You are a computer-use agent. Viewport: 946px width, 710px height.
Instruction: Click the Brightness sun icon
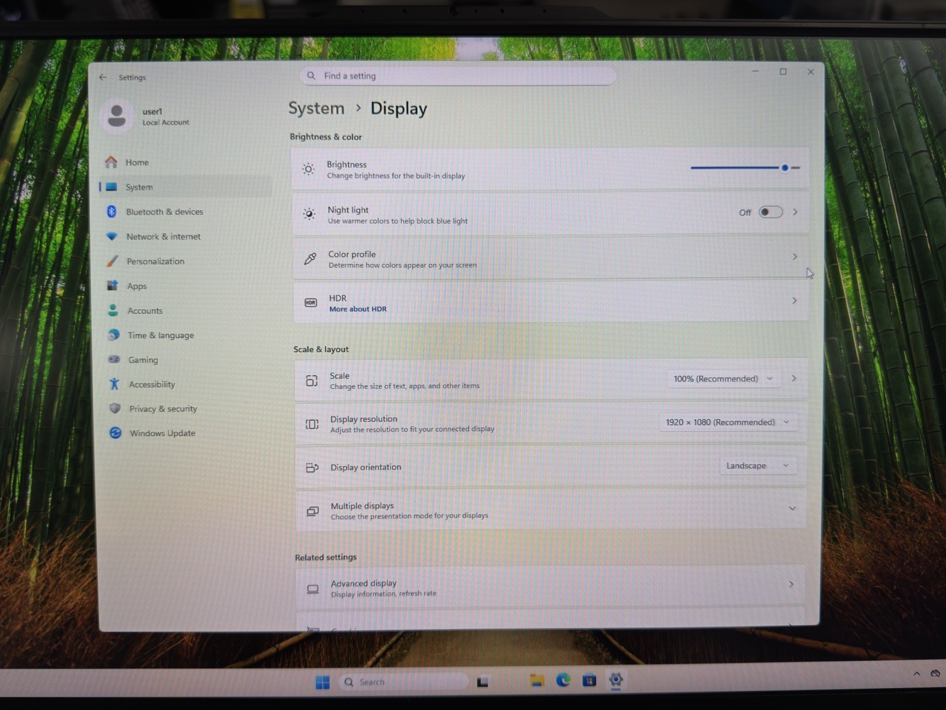pyautogui.click(x=308, y=169)
